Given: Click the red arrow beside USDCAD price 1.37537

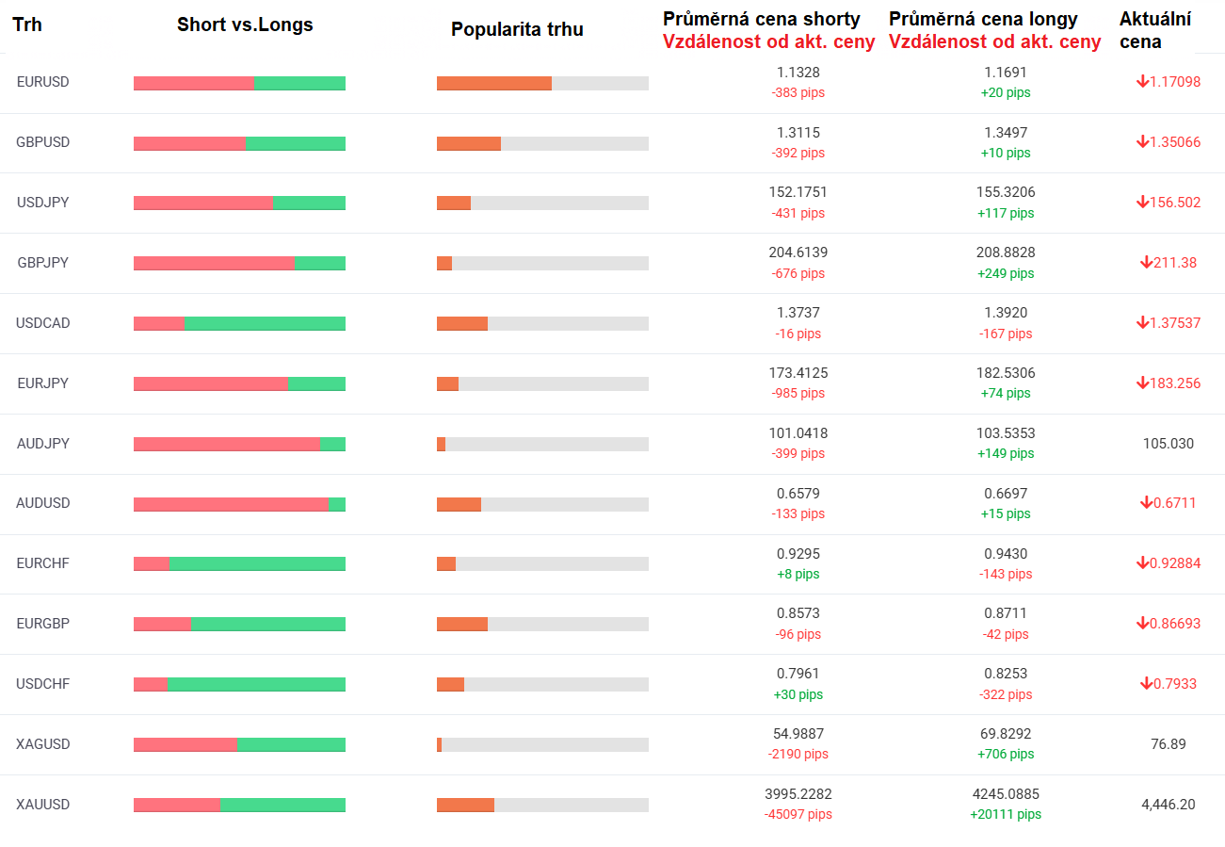Looking at the screenshot, I should [1142, 323].
